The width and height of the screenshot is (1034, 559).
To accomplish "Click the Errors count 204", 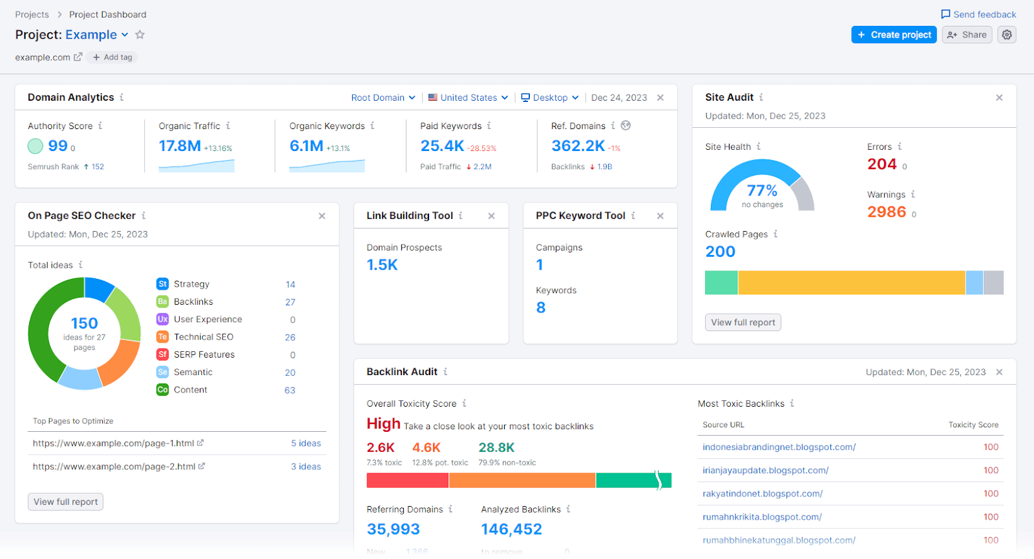I will point(882,164).
